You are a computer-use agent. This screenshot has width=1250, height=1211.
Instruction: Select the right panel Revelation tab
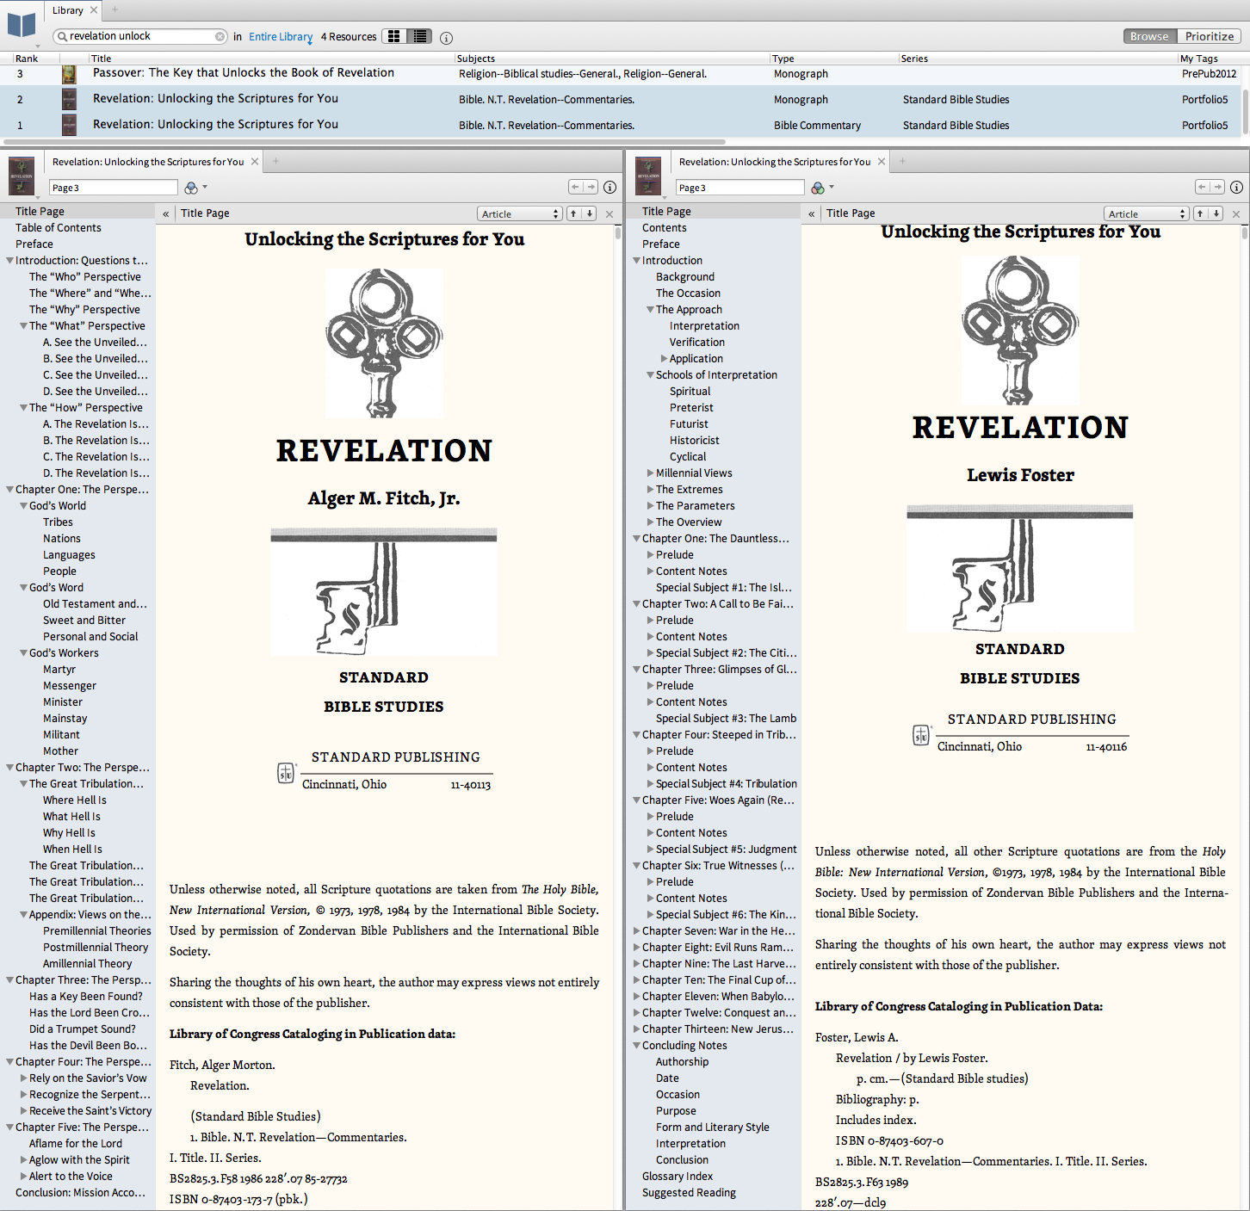click(775, 162)
